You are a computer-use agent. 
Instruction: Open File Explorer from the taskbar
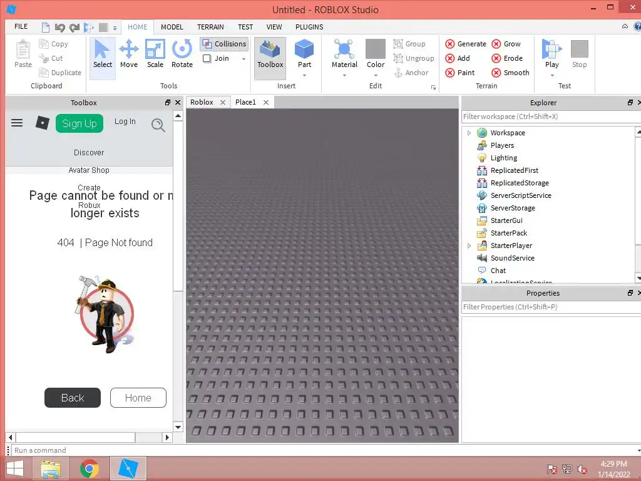[x=50, y=468]
